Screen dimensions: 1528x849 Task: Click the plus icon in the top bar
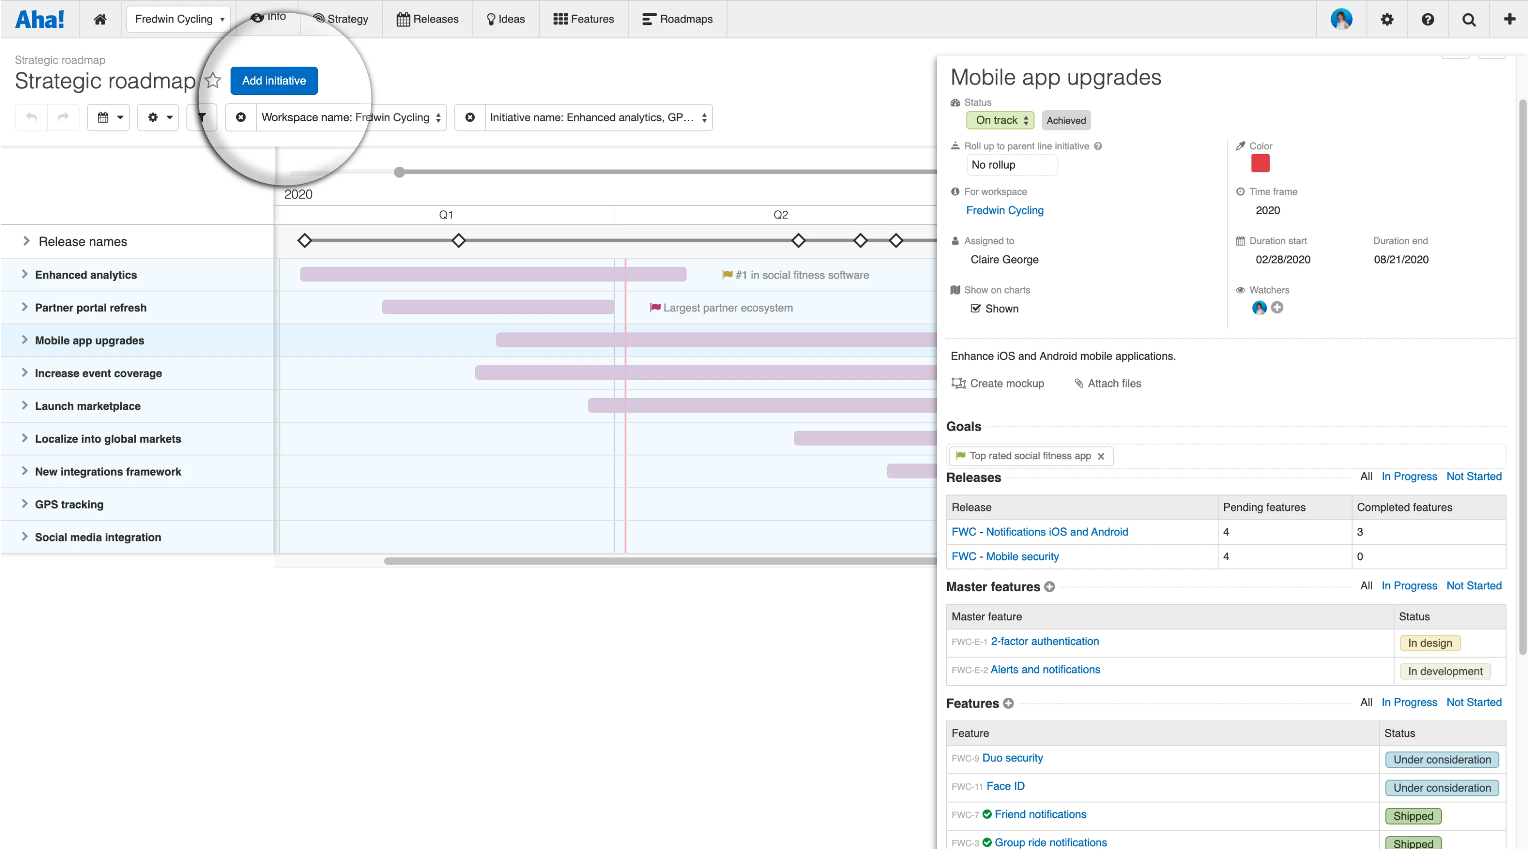1509,19
